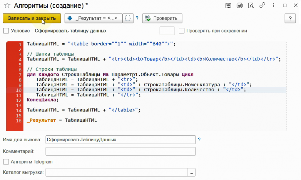Click Проверить to validate code

pyautogui.click(x=162, y=18)
